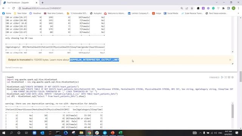Bookmark this page with star icon
The width and height of the screenshot is (242, 136).
192,8
